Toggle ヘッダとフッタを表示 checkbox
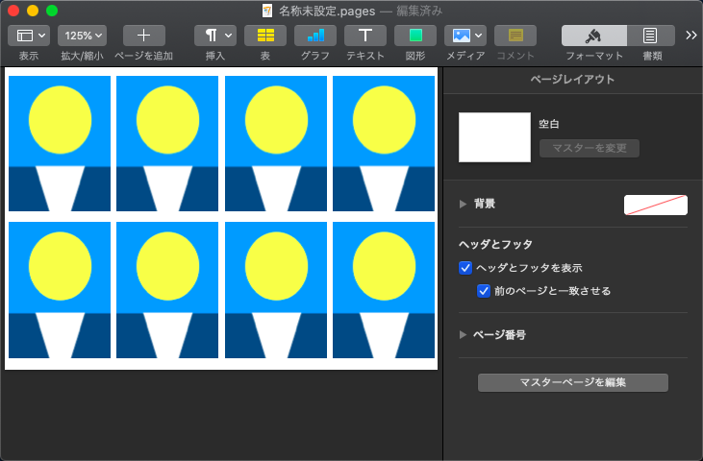The image size is (703, 461). click(465, 268)
